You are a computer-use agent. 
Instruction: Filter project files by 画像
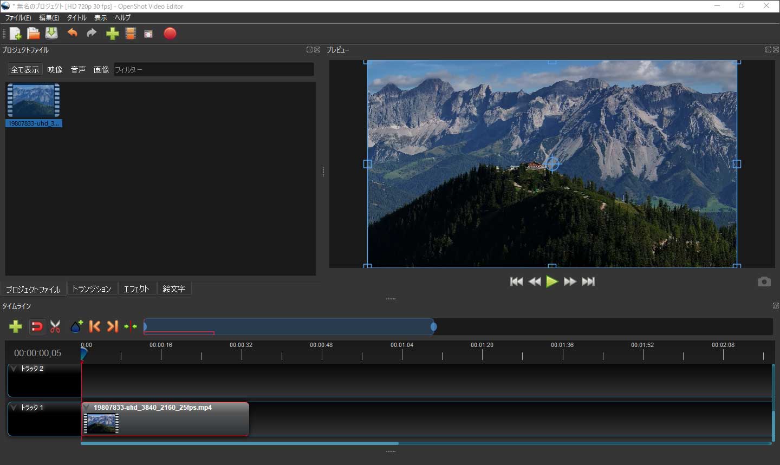coord(101,70)
